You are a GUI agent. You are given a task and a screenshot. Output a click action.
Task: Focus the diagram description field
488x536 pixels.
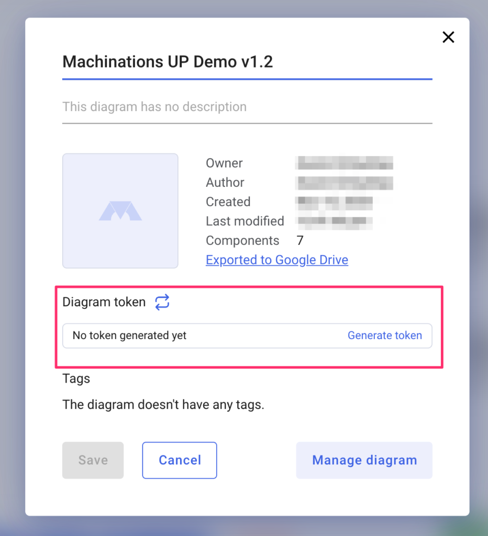tap(247, 107)
